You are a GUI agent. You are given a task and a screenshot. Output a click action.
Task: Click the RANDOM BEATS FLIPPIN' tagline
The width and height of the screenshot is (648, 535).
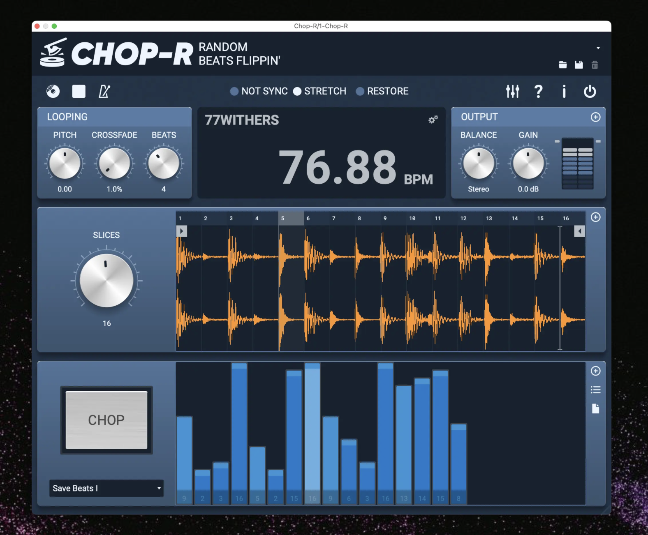[239, 54]
